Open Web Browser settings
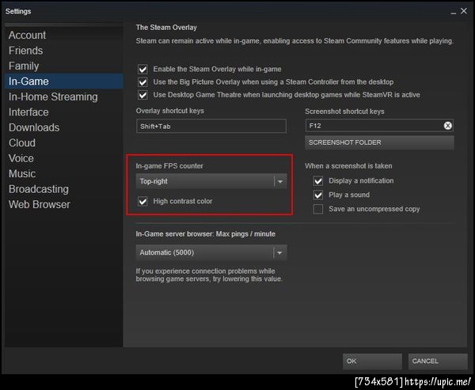Viewport: 475px width, 390px height. [39, 205]
